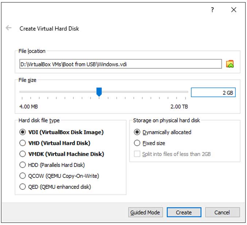Choose QCOW (QEMU Copy-On-Write) format
This screenshot has height=225, width=247.
[23, 176]
